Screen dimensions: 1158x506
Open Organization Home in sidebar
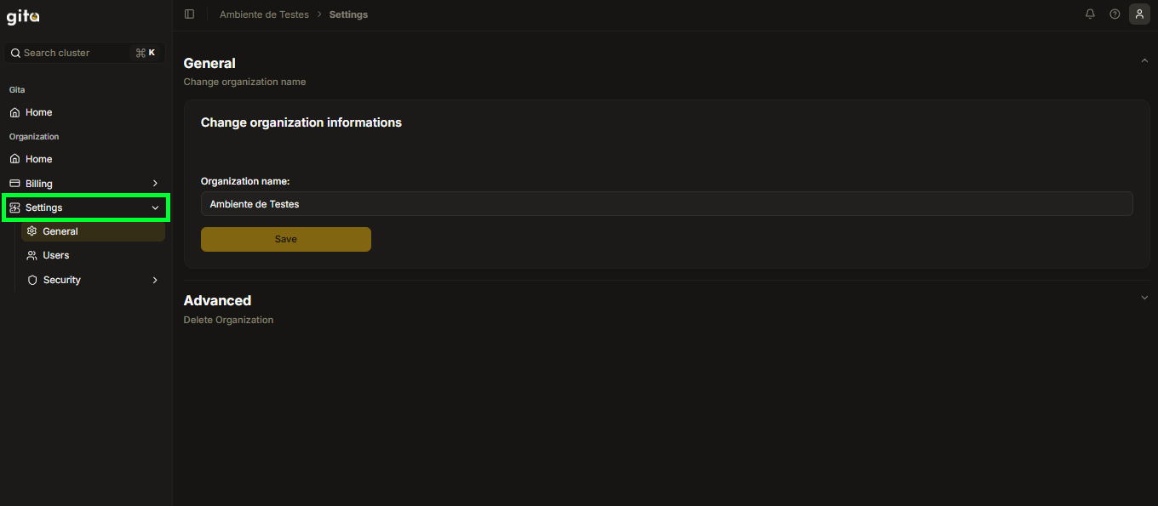(38, 159)
